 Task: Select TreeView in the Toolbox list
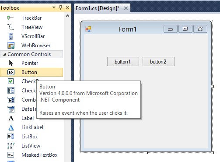(31, 27)
